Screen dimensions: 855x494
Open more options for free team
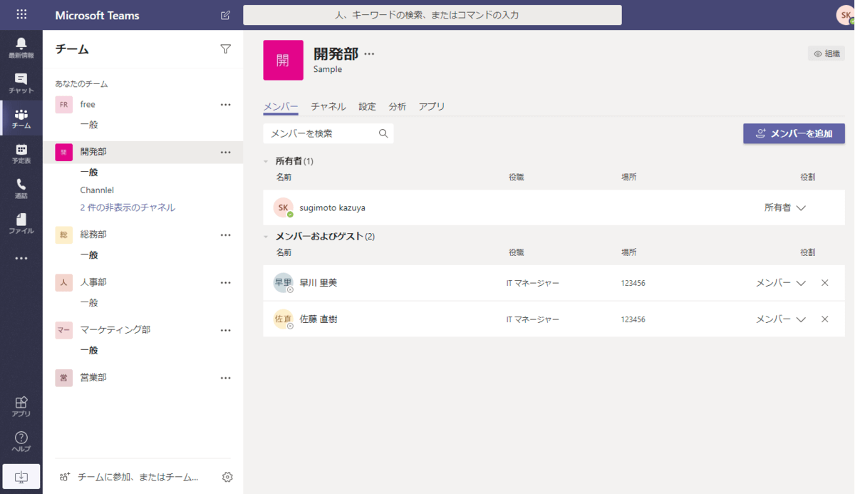226,105
